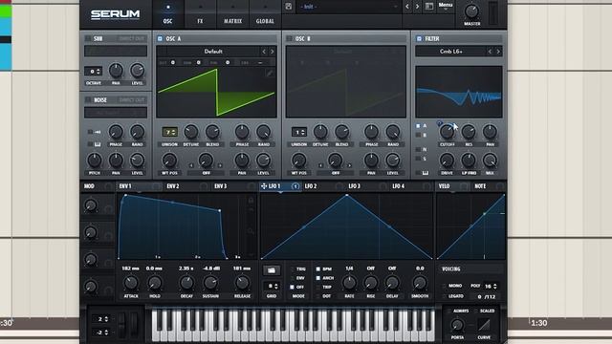Screen dimensions: 612x344
Task: Adjust the OSC B Unison stepper
Action: click(299, 132)
